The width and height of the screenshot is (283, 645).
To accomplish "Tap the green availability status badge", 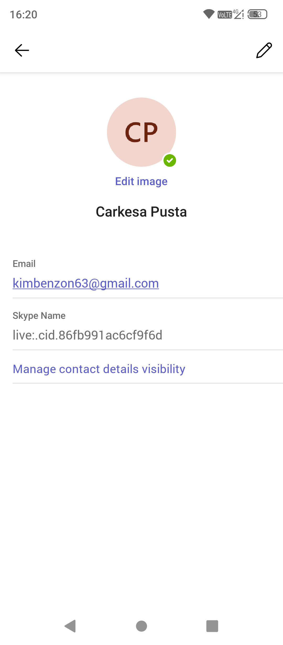I will point(170,160).
